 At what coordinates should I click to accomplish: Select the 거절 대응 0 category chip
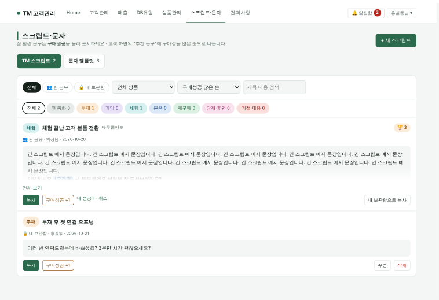pyautogui.click(x=253, y=108)
